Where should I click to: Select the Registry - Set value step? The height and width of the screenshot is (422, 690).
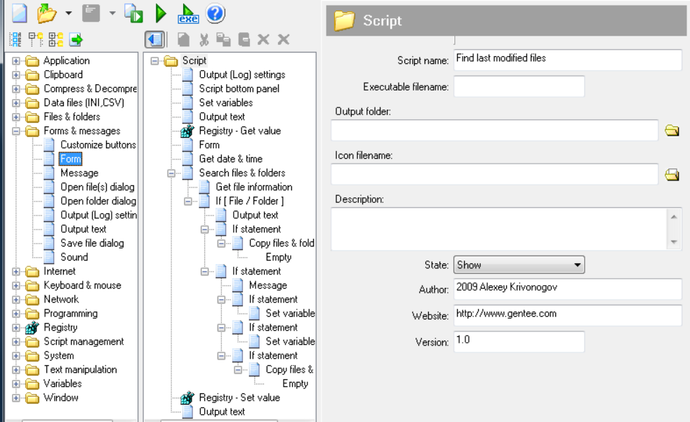(x=239, y=398)
